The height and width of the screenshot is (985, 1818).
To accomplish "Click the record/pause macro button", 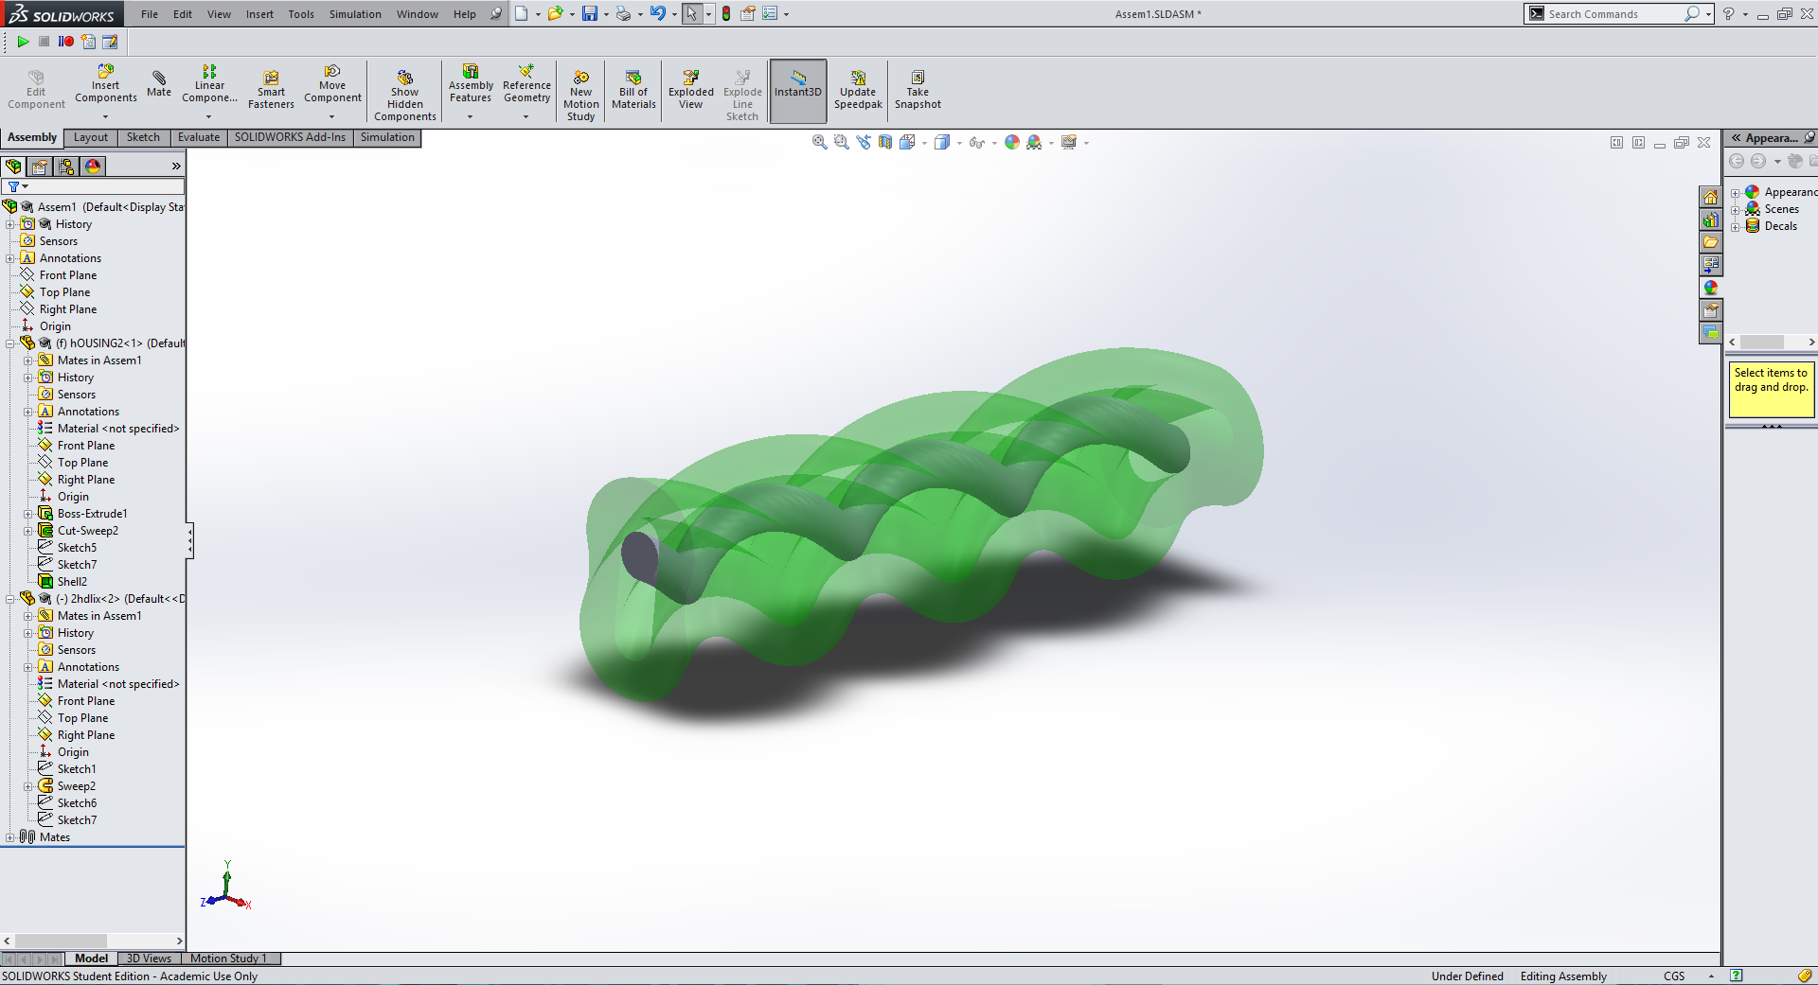I will 65,42.
